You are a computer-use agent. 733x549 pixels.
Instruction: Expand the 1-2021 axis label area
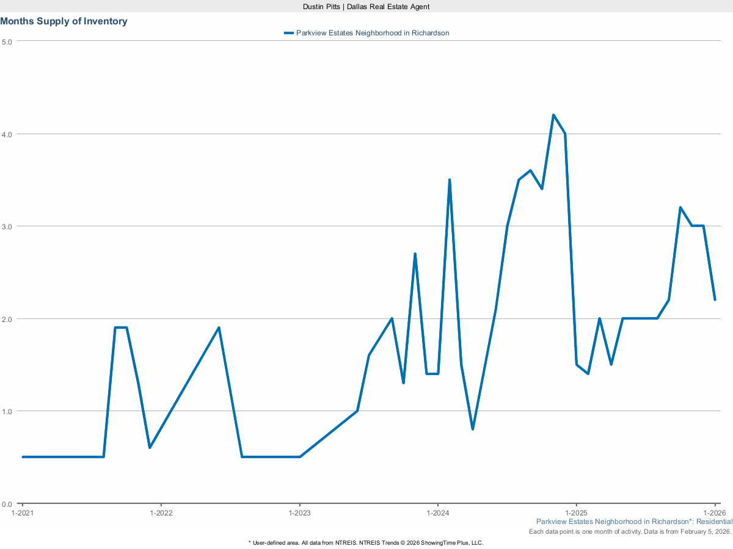click(23, 513)
